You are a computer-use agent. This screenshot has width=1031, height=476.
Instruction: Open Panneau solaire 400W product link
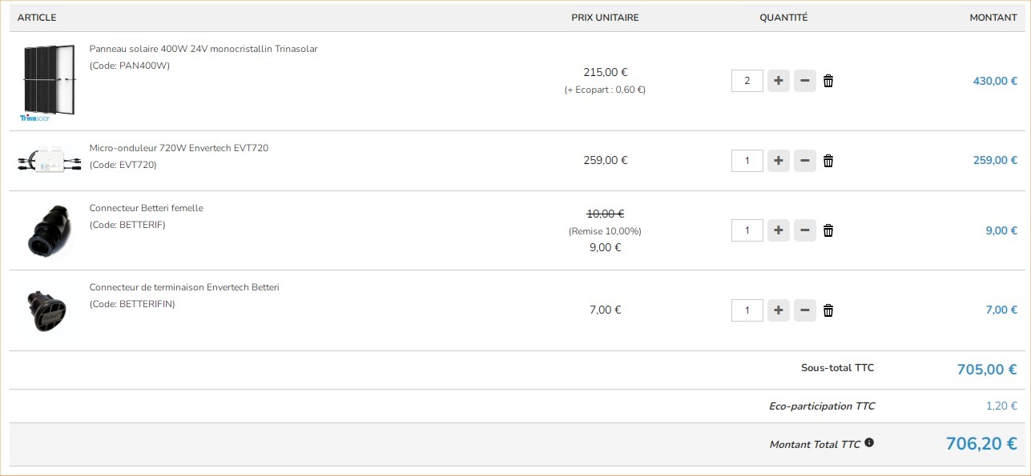pos(203,49)
